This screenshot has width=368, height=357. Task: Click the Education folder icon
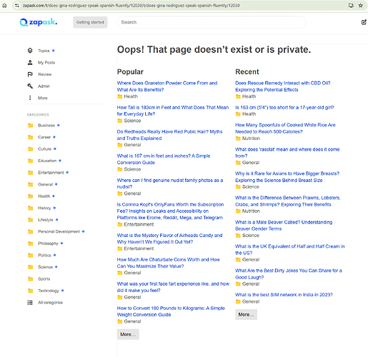point(31,161)
